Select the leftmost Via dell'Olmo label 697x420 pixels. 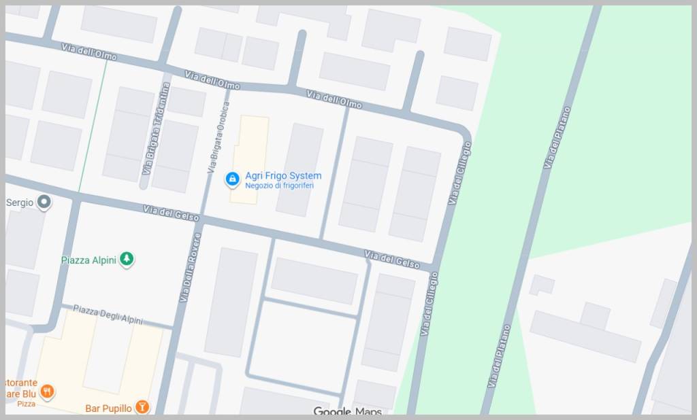(x=89, y=52)
